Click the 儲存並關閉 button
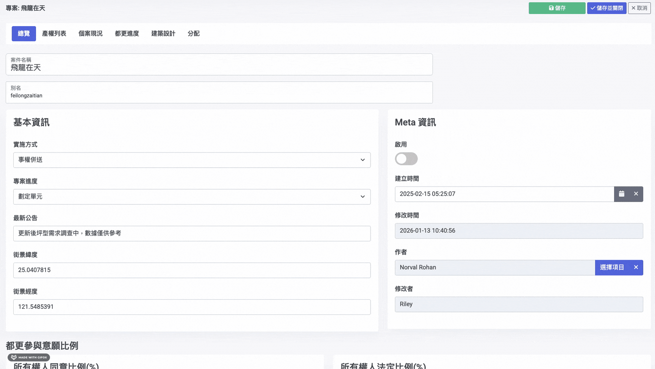The height and width of the screenshot is (369, 655). pos(607,8)
